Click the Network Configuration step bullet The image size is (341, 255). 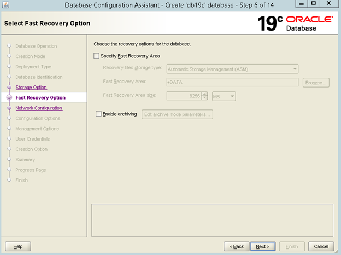[x=9, y=108]
